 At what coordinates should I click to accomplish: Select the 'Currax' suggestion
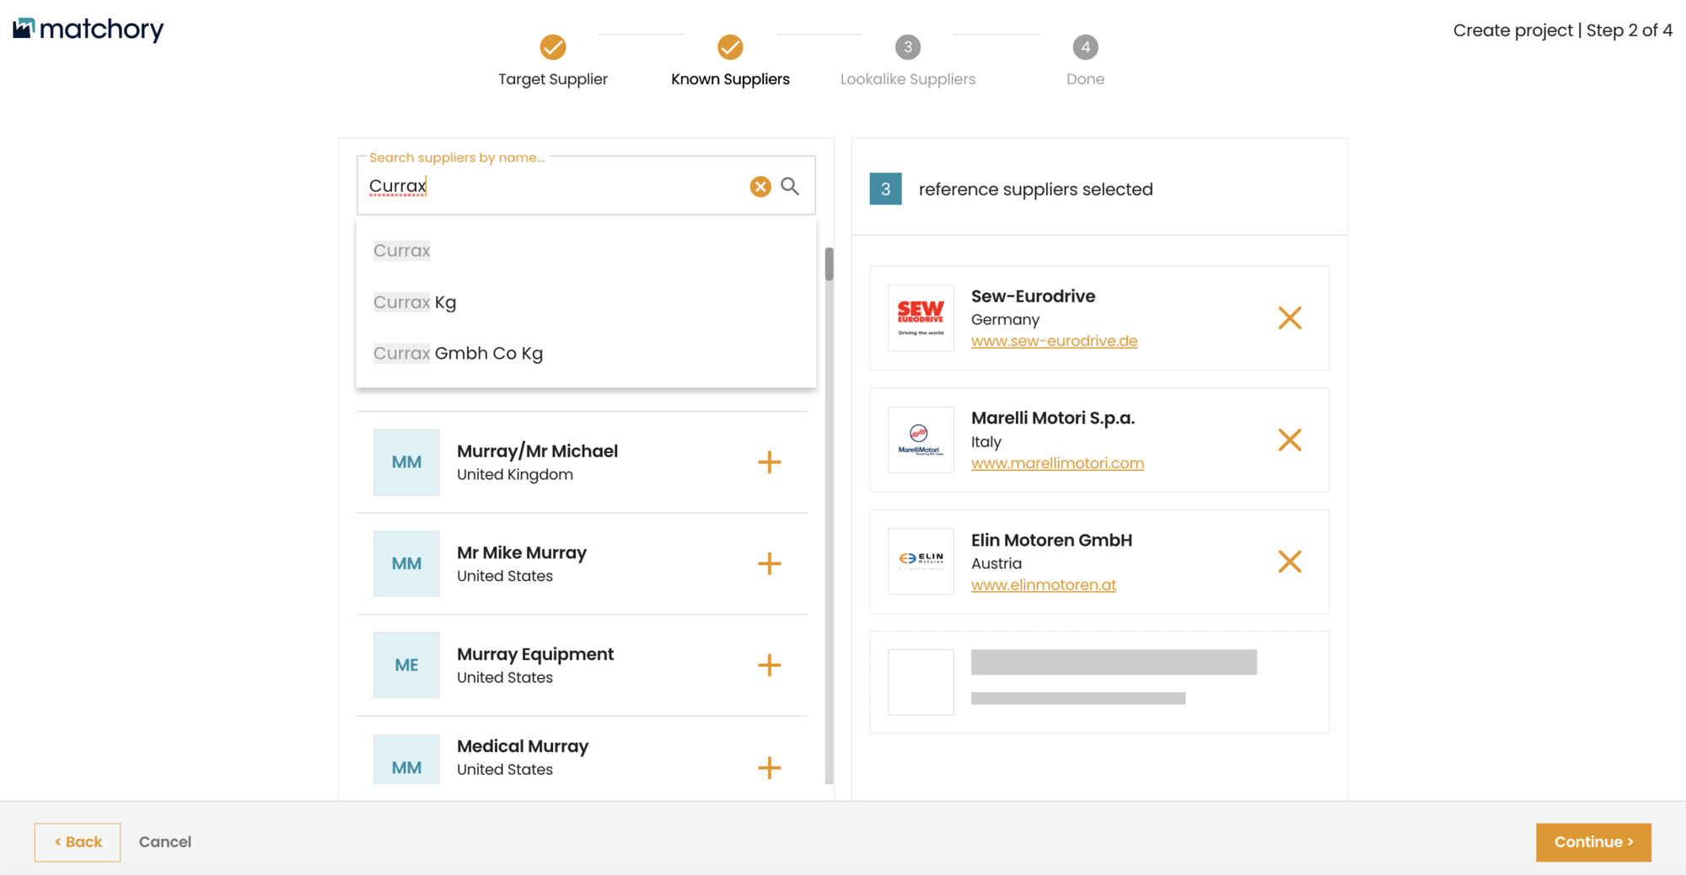pyautogui.click(x=586, y=250)
